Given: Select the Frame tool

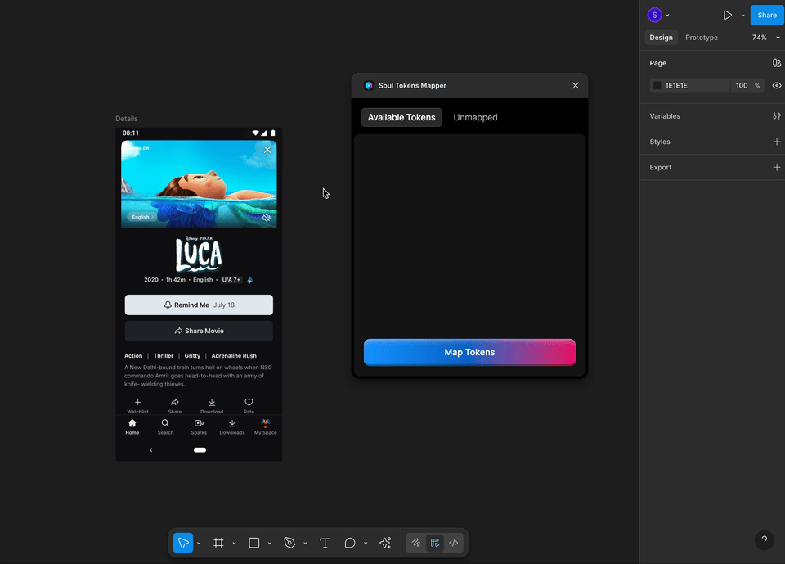Looking at the screenshot, I should (219, 543).
